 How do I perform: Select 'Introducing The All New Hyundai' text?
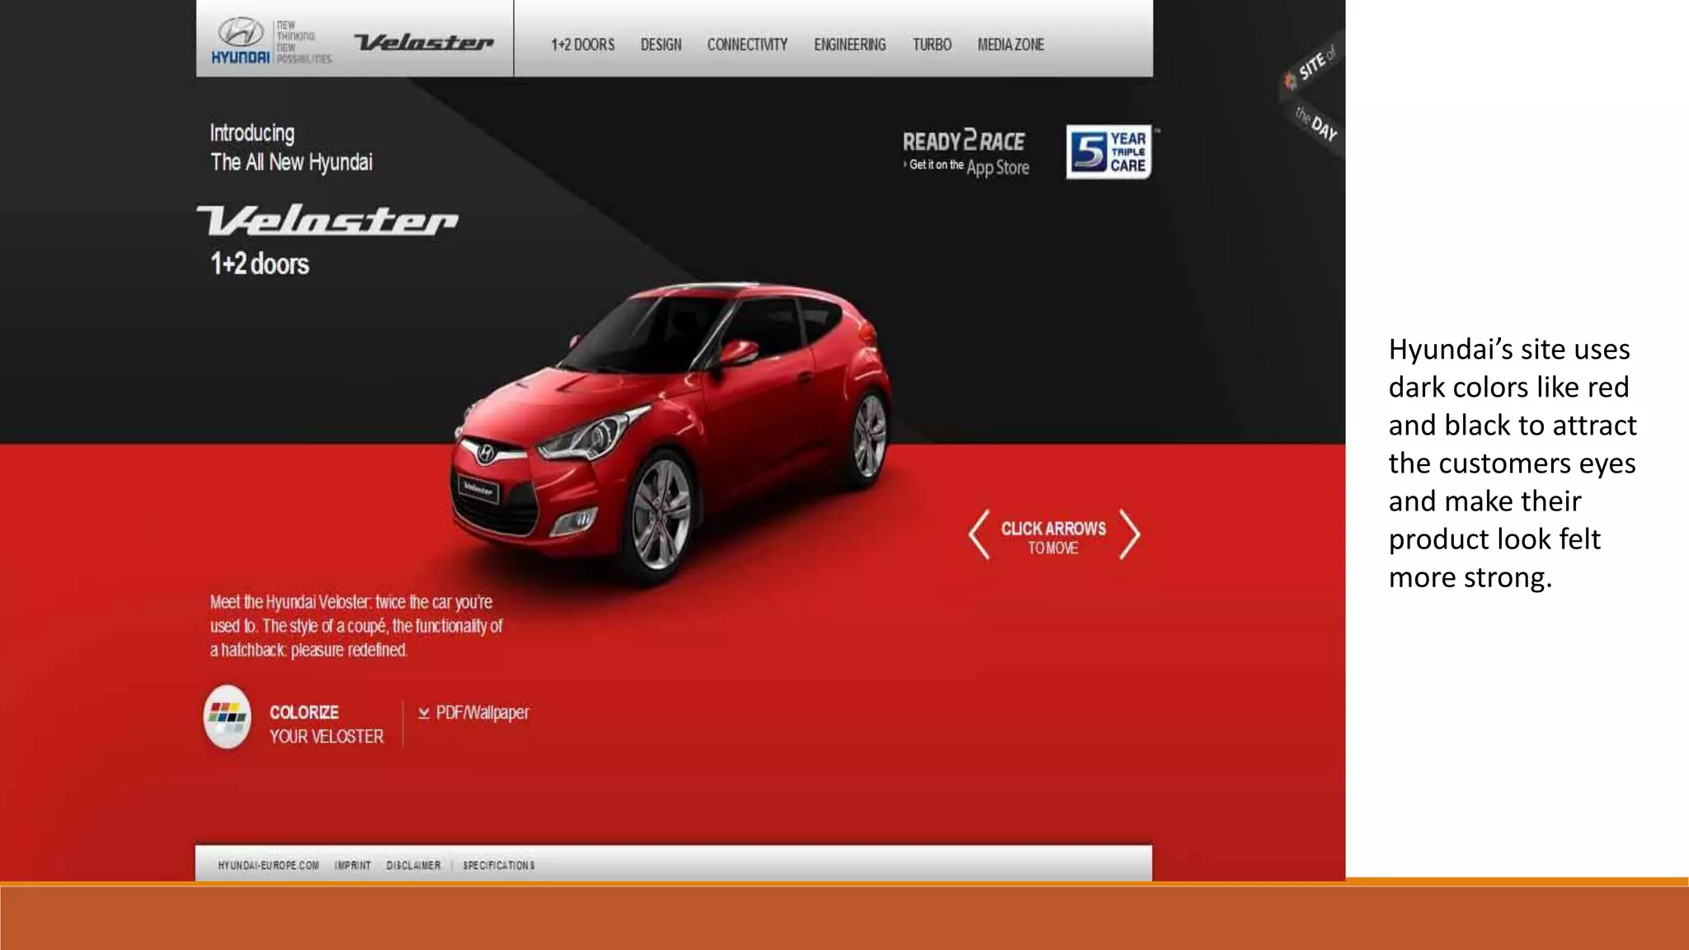tap(291, 148)
